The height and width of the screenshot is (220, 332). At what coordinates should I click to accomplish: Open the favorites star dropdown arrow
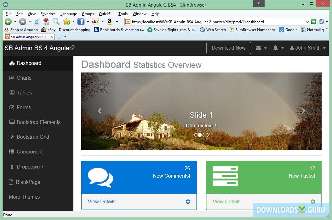point(73,22)
